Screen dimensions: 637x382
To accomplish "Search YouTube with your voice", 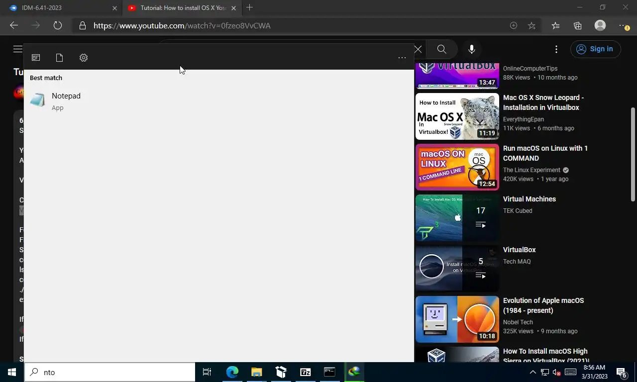I will [x=472, y=49].
